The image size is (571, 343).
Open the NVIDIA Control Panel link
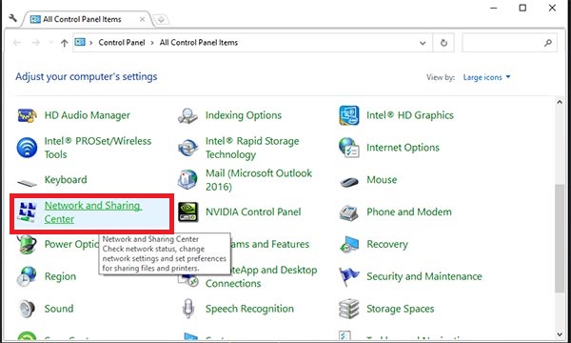253,212
